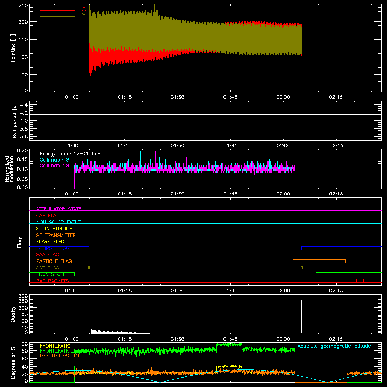The image size is (387, 387).
Task: Click the Quality axis title
Action: (13, 314)
